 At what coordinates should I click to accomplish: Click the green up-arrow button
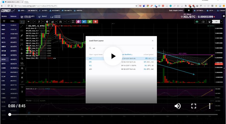[90, 21]
